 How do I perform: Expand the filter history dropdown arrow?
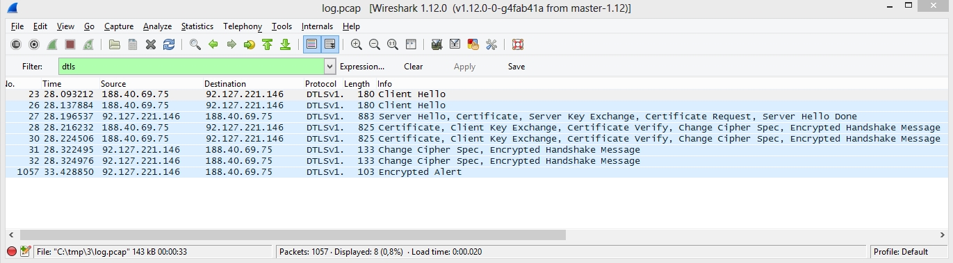click(329, 67)
